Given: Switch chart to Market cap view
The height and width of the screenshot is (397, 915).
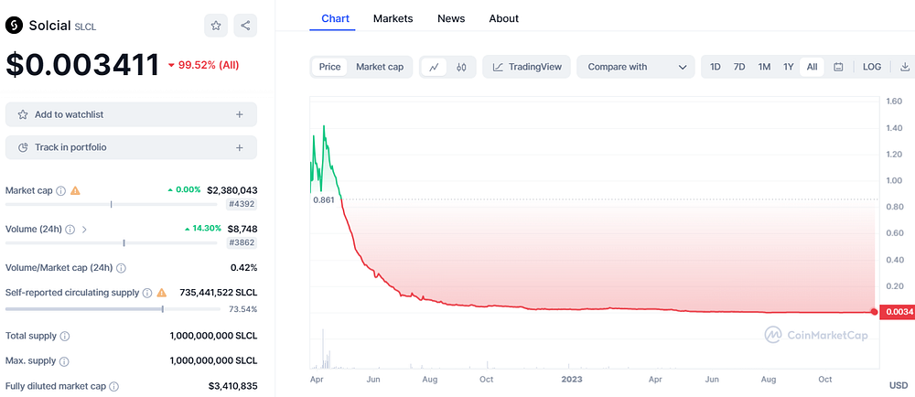Looking at the screenshot, I should [380, 67].
